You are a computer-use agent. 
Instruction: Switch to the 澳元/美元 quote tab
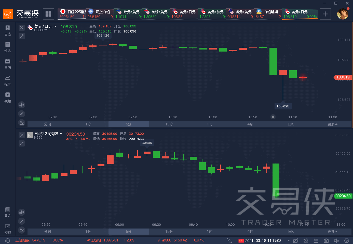(240, 14)
